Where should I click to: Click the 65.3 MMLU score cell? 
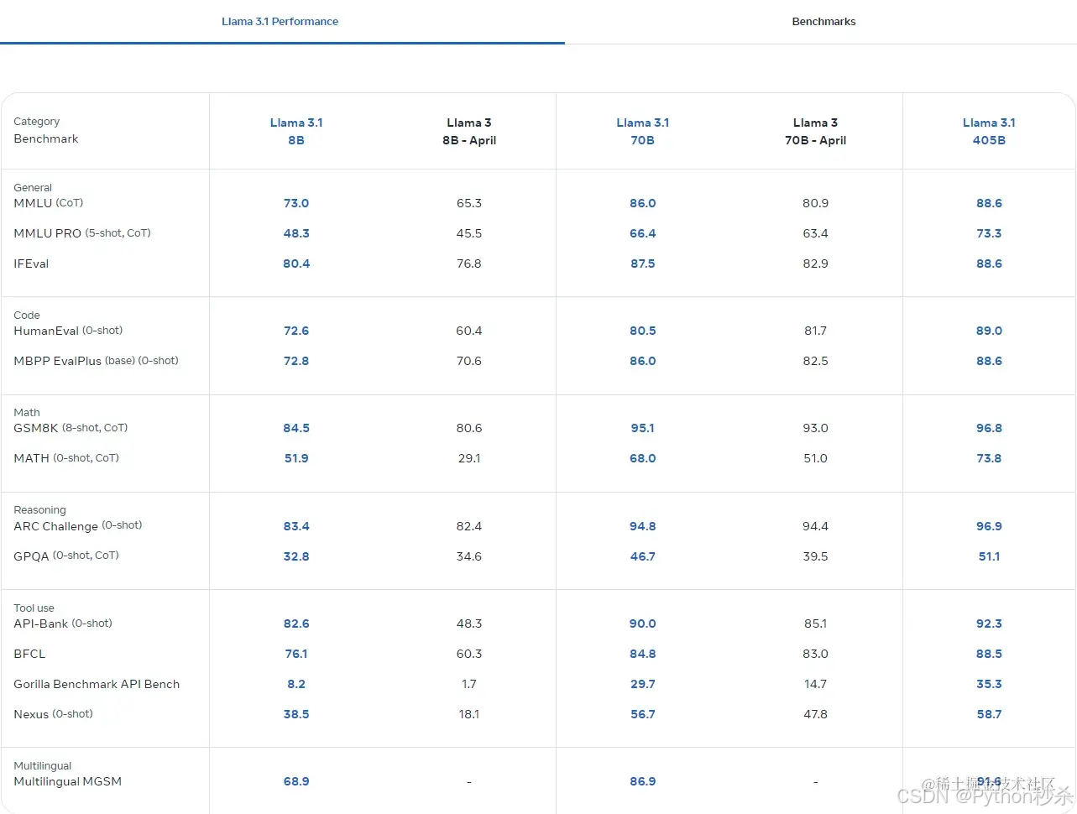point(469,203)
